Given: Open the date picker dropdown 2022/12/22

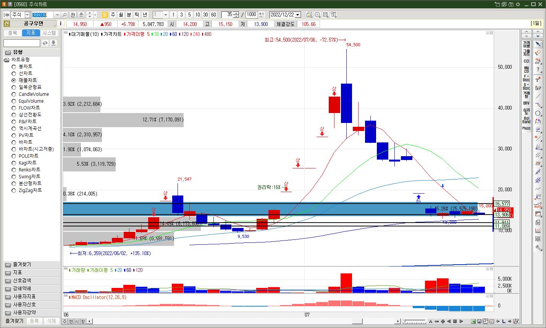Looking at the screenshot, I should click(298, 15).
